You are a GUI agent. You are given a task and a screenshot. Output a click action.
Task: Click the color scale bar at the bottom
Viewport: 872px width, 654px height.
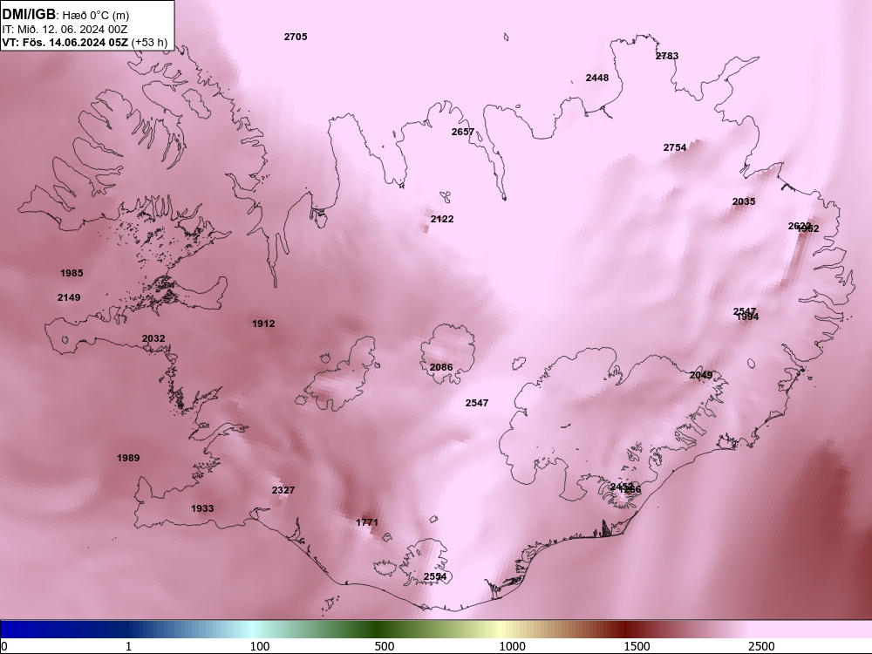tap(436, 630)
